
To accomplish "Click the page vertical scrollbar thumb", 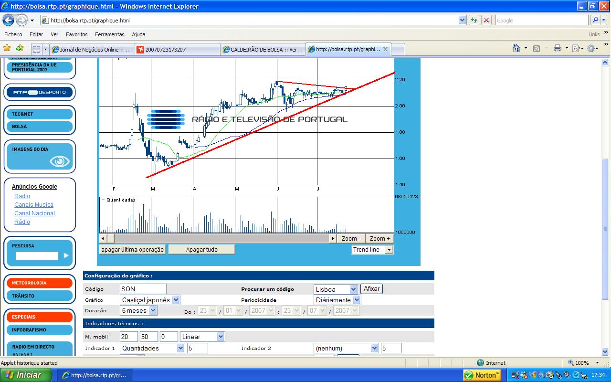I will (605, 229).
